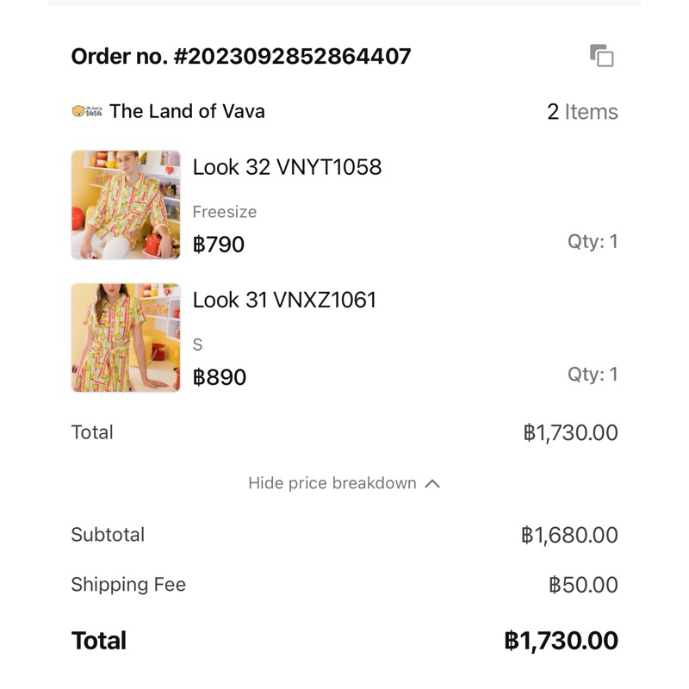Open the Look 32 VNYT1058 product image
Screen dimensions: 689x689
[126, 205]
